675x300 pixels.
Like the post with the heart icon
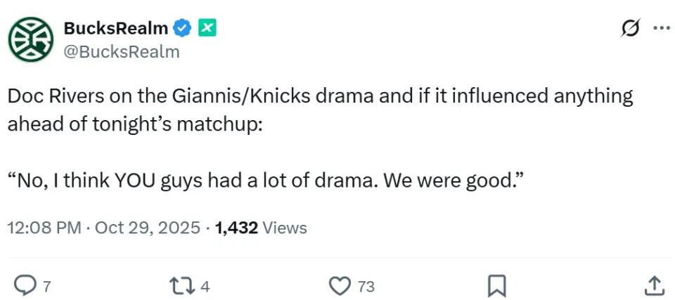click(x=340, y=285)
